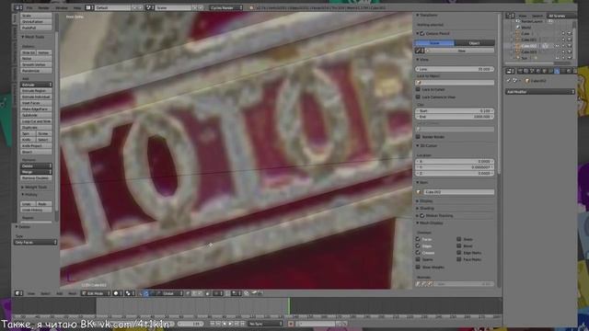Click the grease pencil draw icon beside New
The image size is (589, 331).
pyautogui.click(x=419, y=51)
